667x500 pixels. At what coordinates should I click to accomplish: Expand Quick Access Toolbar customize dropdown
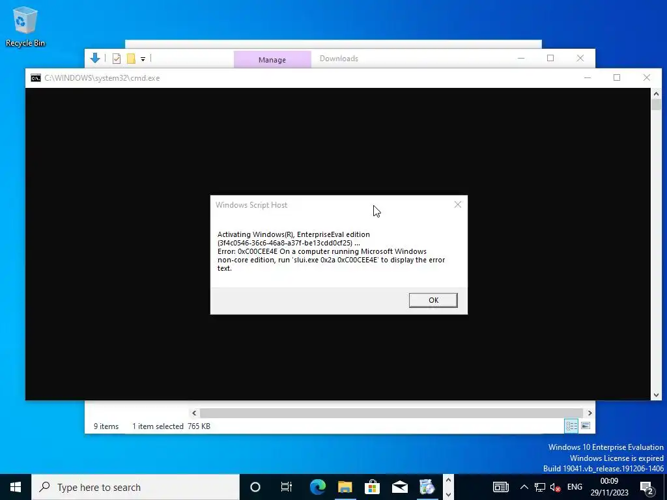143,59
